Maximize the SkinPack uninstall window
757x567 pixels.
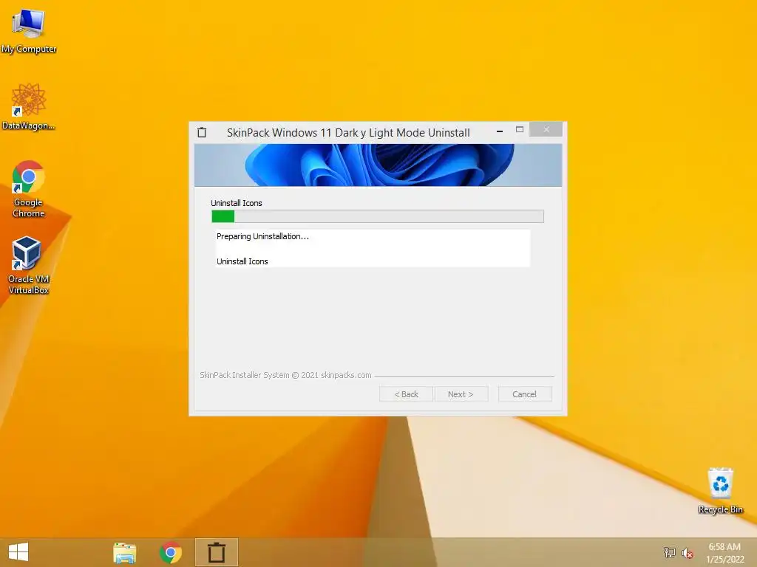pyautogui.click(x=520, y=129)
